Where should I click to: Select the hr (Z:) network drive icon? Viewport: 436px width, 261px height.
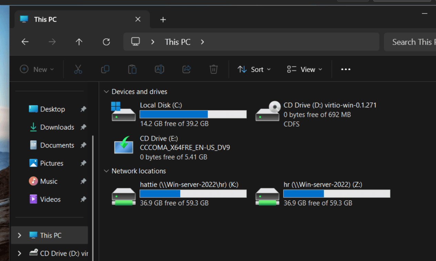pyautogui.click(x=267, y=196)
